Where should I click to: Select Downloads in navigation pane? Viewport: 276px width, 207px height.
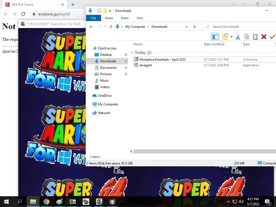[108, 61]
